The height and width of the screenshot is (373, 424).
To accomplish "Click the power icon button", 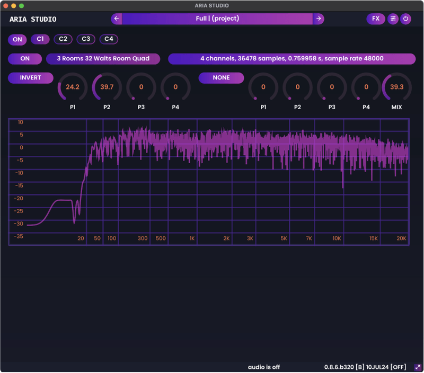I will [405, 19].
